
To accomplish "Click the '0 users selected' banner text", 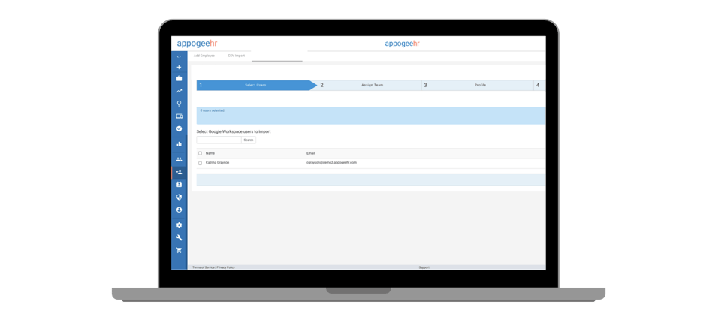I will (213, 110).
